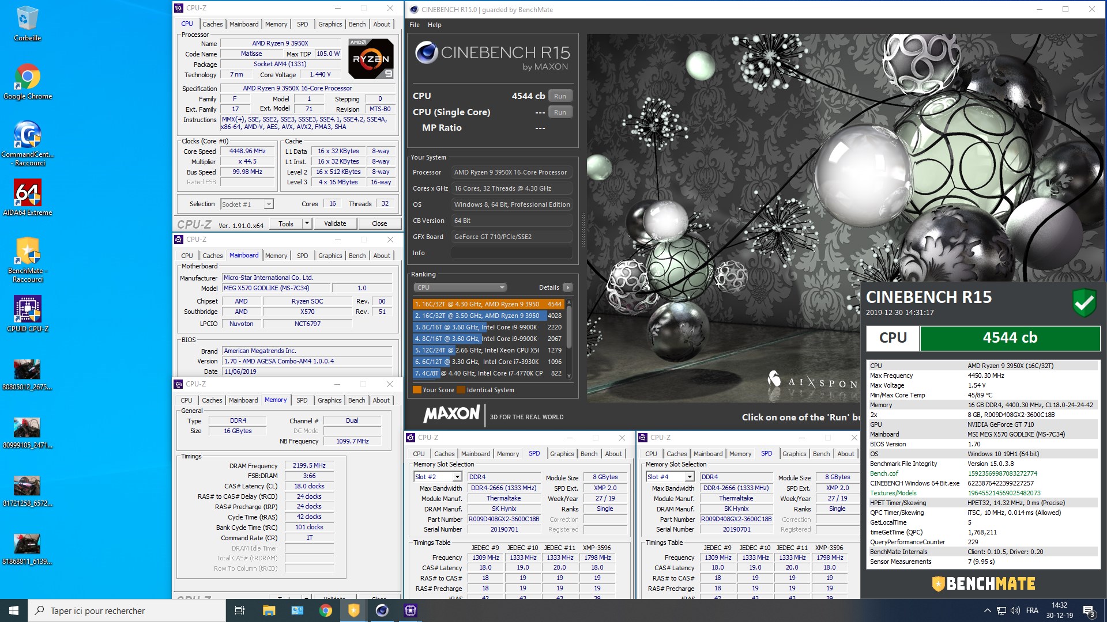Click the BenchMate logo at panel bottom
The width and height of the screenshot is (1107, 622).
coord(983,583)
